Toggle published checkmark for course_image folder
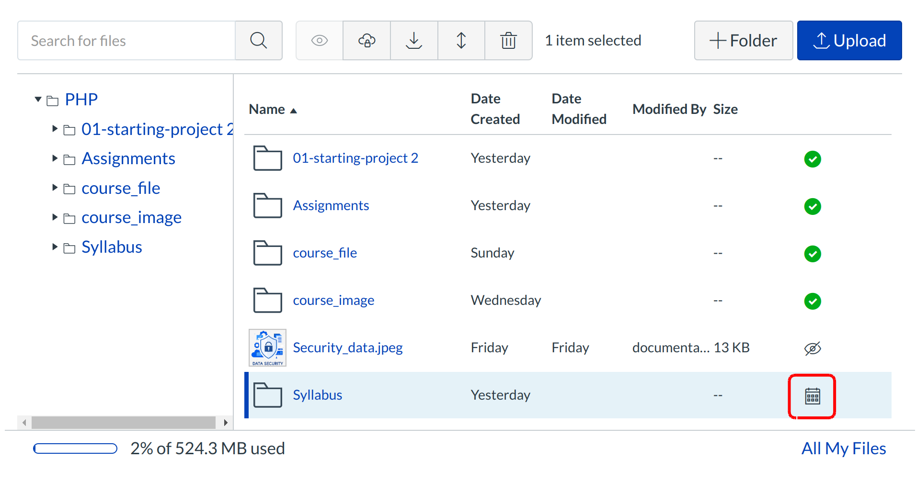The width and height of the screenshot is (916, 493). 812,301
